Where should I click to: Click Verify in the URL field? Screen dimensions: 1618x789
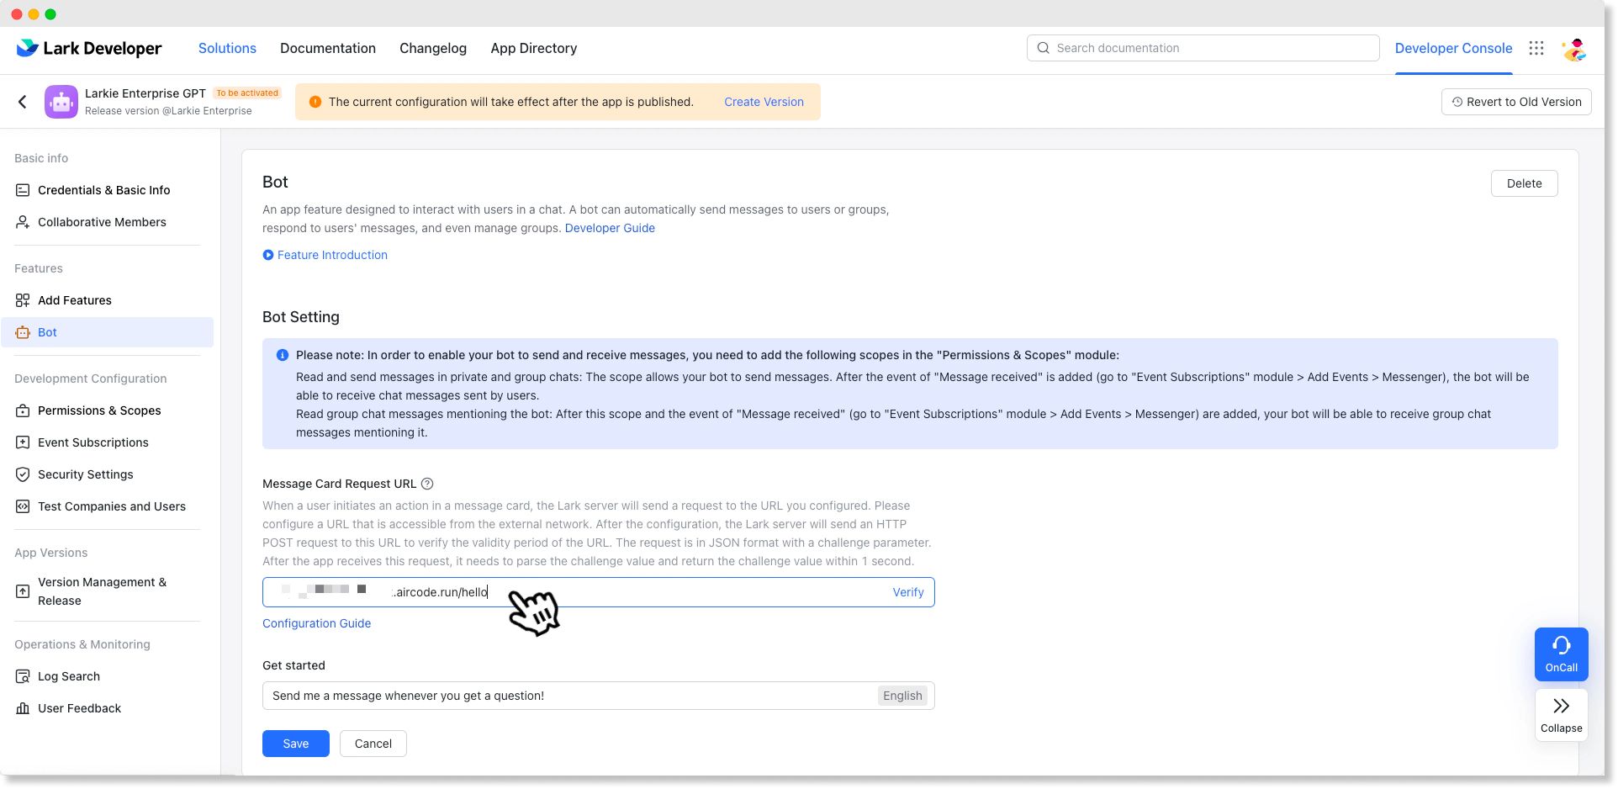[907, 592]
